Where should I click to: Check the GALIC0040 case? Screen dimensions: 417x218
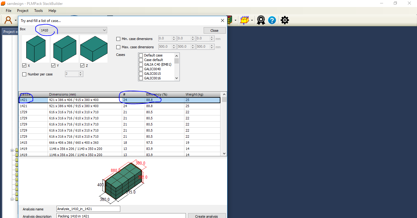(141, 69)
